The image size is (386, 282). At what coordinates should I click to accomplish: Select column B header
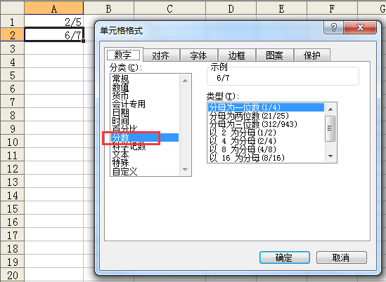108,8
